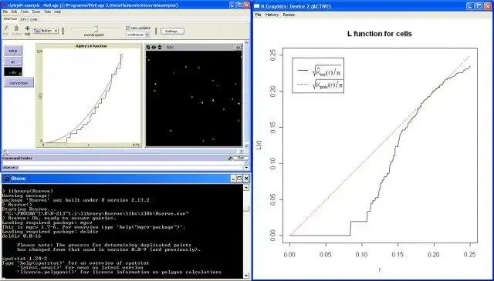Click the up-down arrows view icon
Viewport: 494px width, 281px height.
160,47
